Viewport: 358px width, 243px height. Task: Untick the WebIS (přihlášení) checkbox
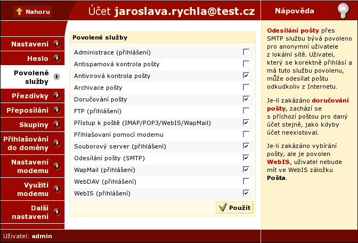pos(246,193)
